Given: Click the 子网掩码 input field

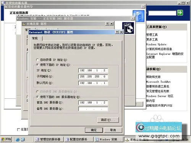Looking at the screenshot, I should tap(93, 77).
